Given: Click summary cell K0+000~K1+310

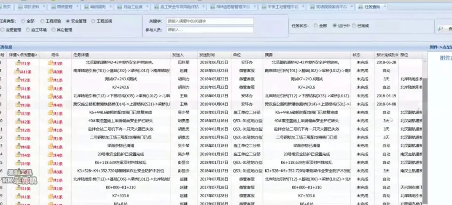Looking at the screenshot, I should pos(307,187).
